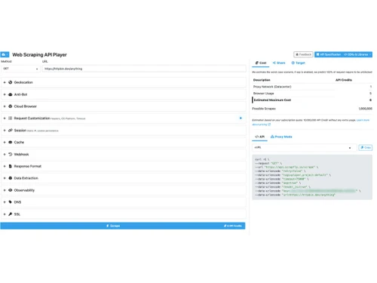Switch to the Share tab
Screen dimensions: 377x283
[x=279, y=63]
